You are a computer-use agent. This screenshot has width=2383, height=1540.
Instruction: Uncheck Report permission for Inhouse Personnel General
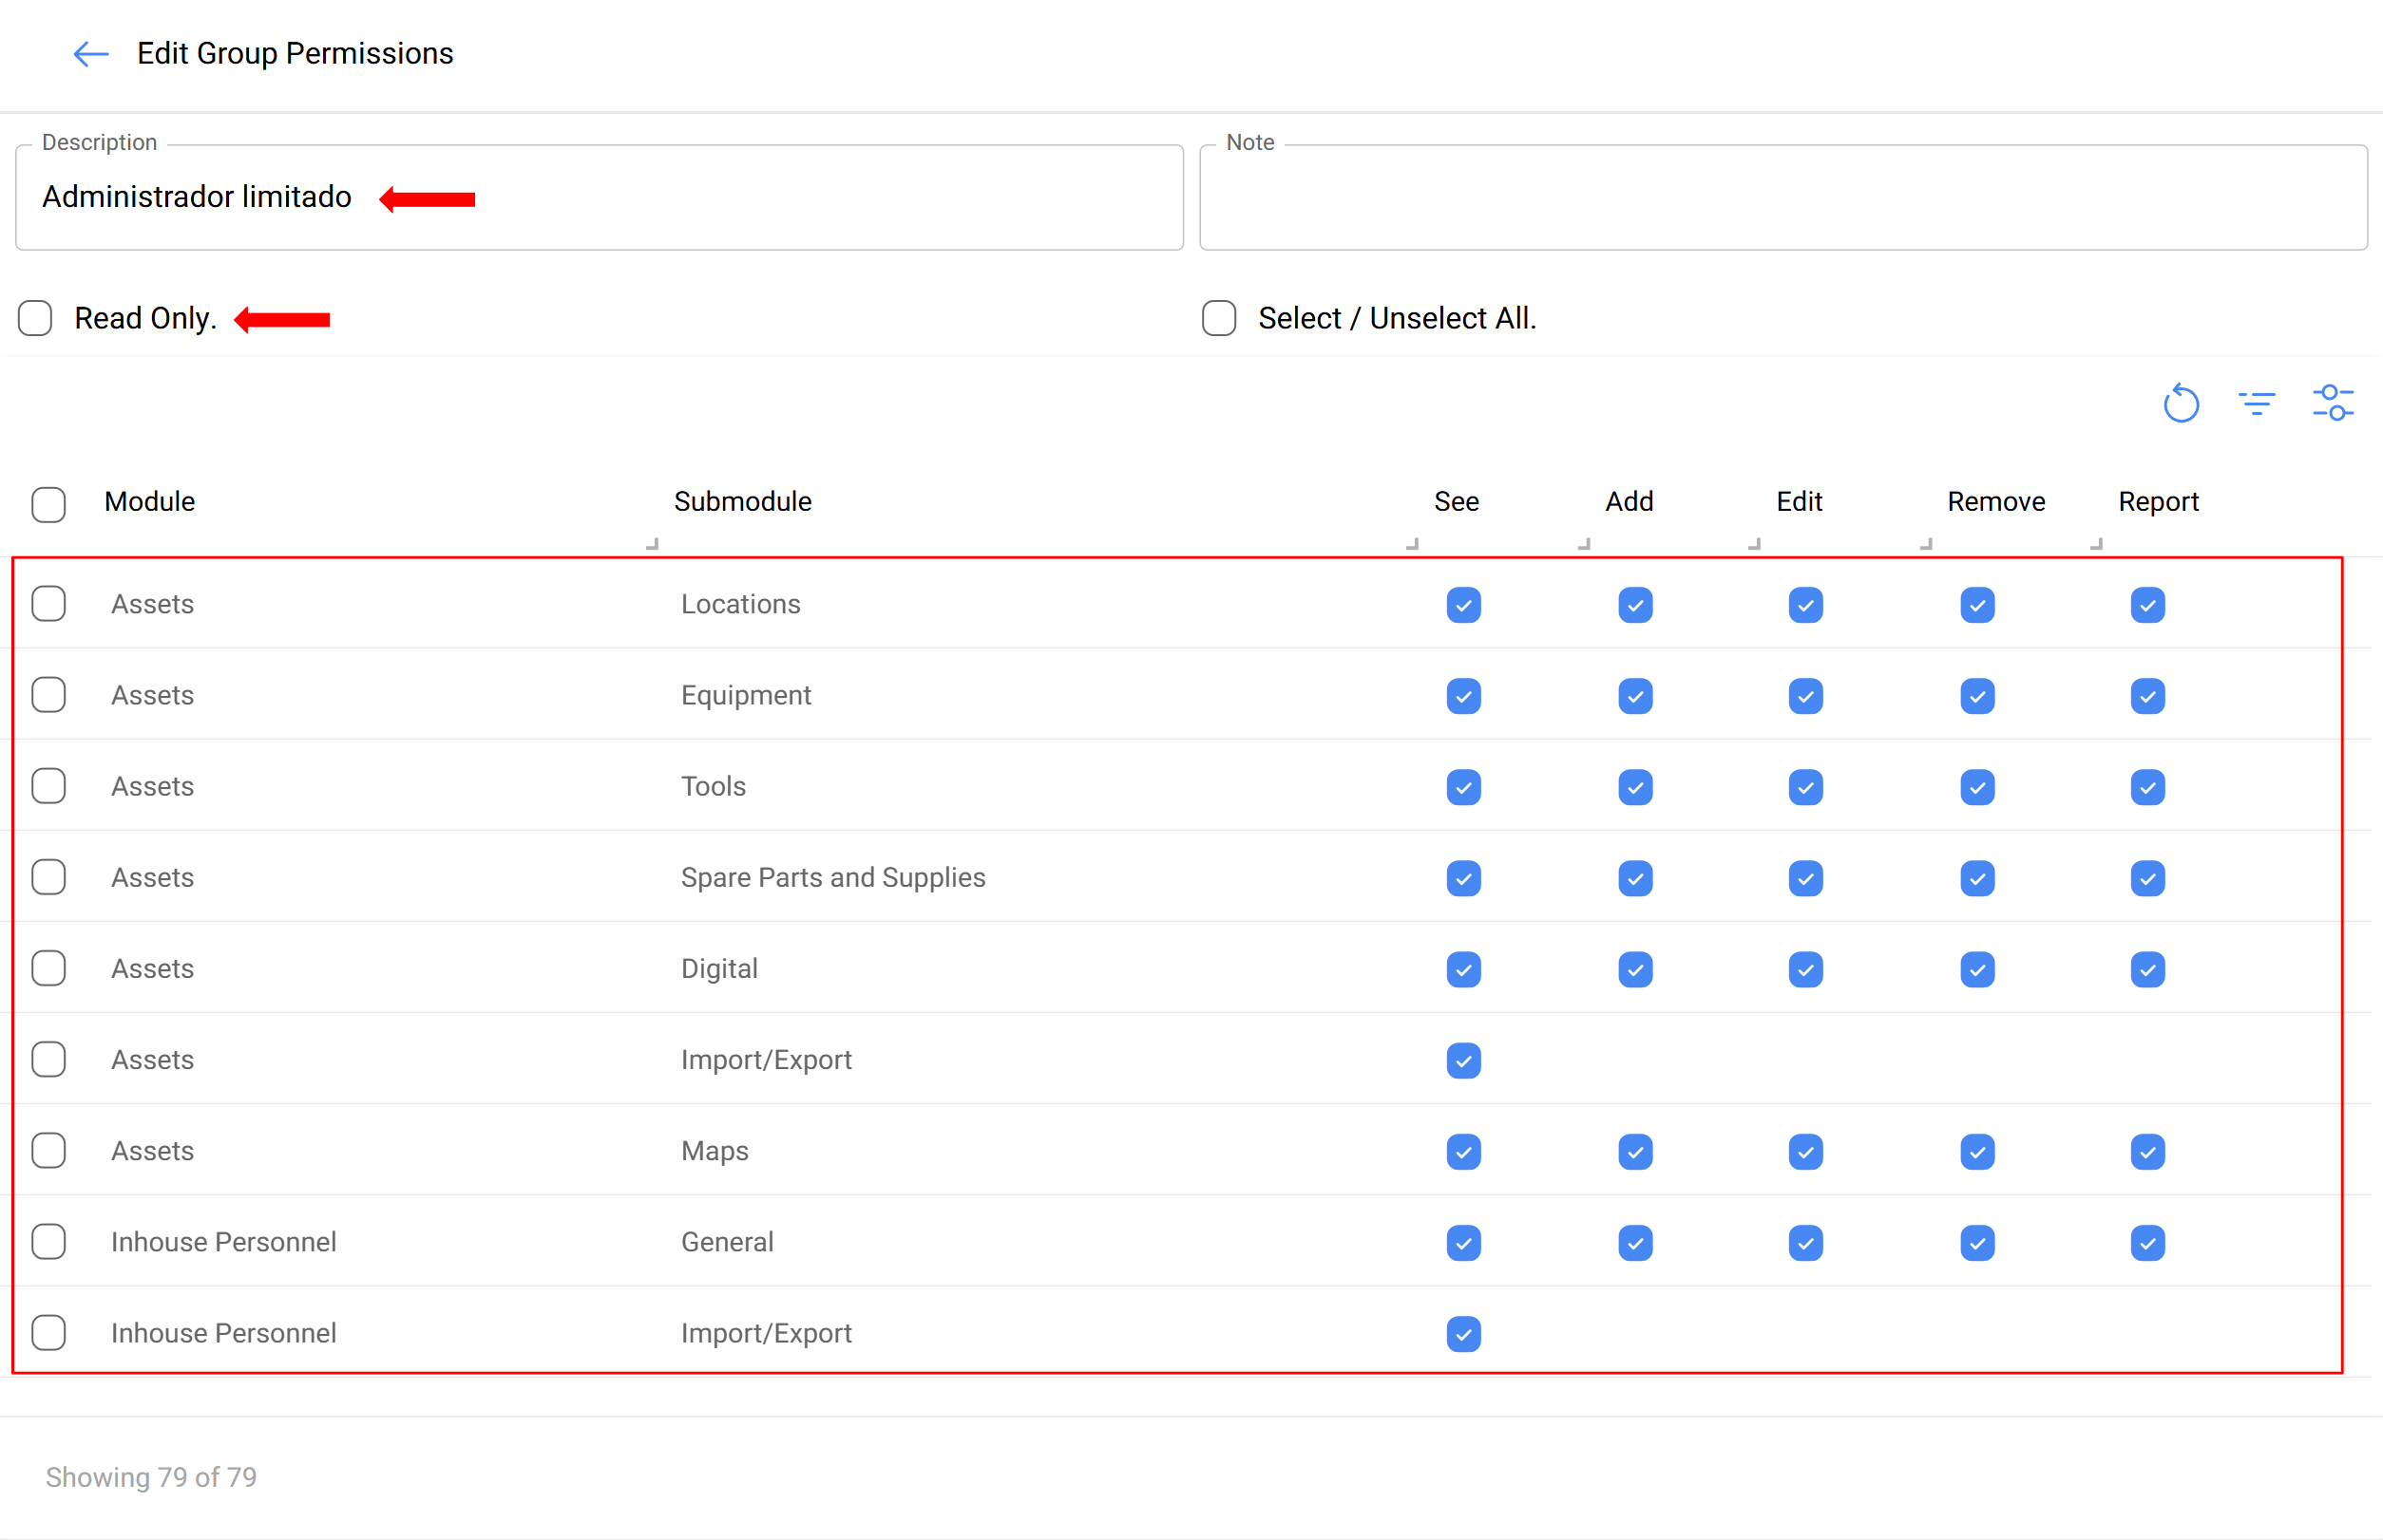click(2147, 1243)
